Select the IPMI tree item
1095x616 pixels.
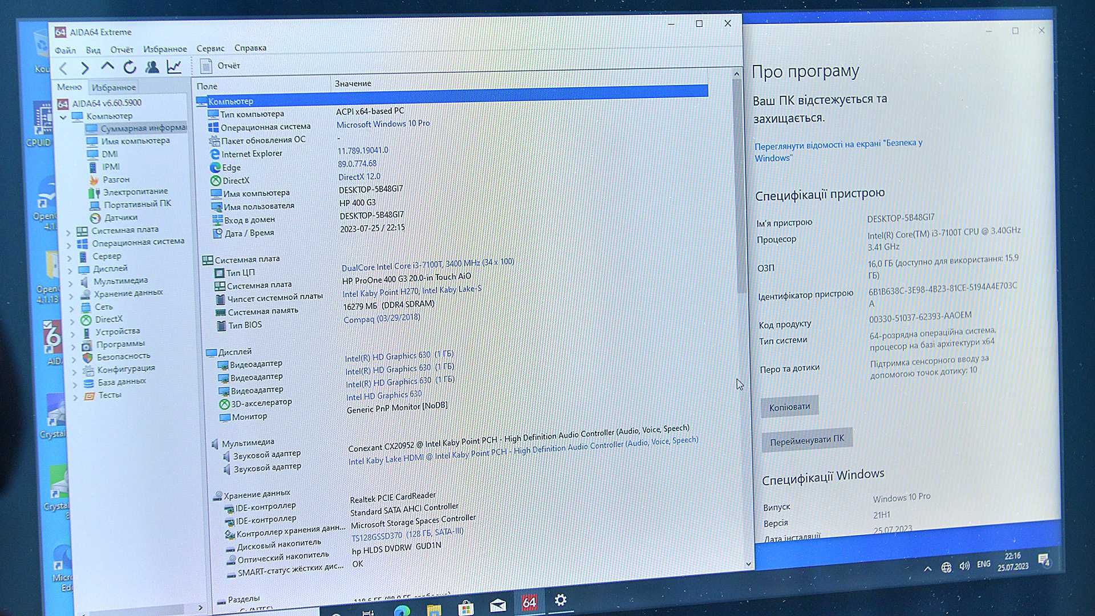[x=104, y=167]
